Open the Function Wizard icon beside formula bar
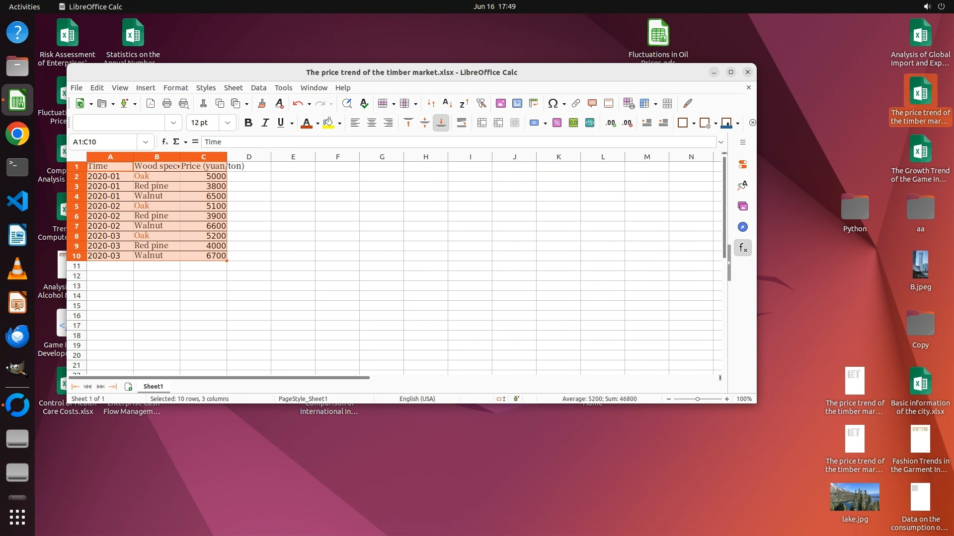 tap(165, 142)
